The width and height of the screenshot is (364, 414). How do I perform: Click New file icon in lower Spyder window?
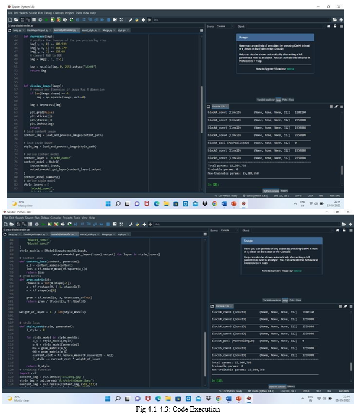click(x=5, y=224)
